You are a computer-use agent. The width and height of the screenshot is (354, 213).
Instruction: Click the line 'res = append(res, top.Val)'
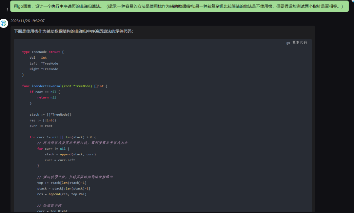point(62,194)
